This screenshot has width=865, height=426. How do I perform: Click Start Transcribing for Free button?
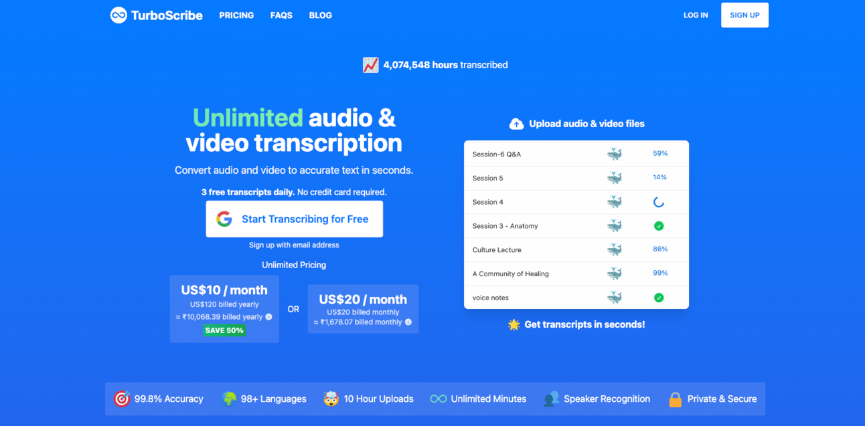click(x=294, y=219)
